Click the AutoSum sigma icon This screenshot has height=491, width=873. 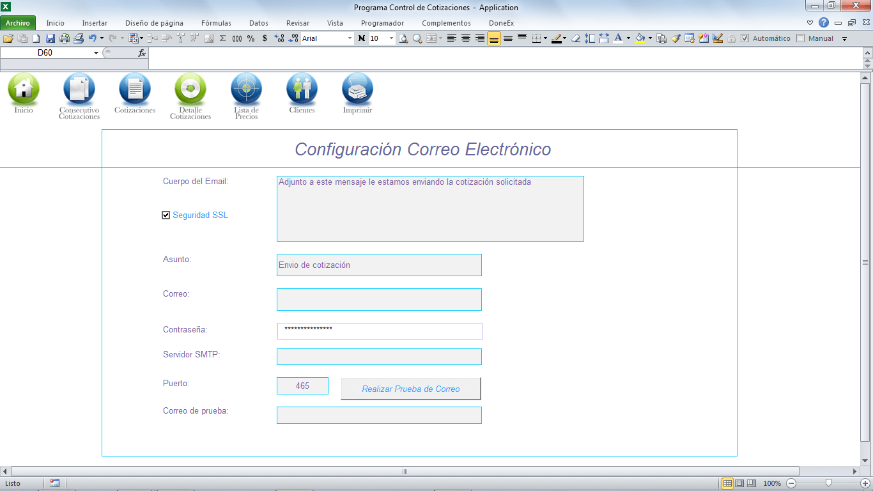click(223, 38)
